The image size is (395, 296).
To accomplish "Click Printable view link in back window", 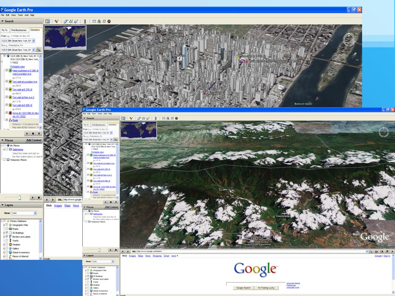I will (x=18, y=67).
